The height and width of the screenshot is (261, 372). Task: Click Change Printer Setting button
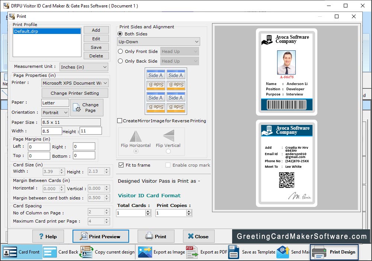pos(75,93)
